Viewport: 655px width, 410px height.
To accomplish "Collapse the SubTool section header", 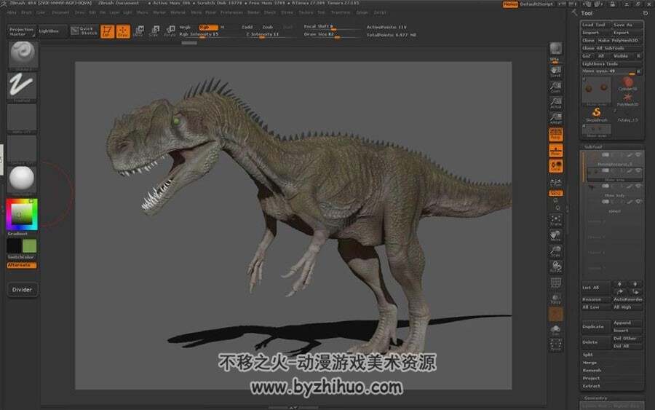I will [593, 147].
